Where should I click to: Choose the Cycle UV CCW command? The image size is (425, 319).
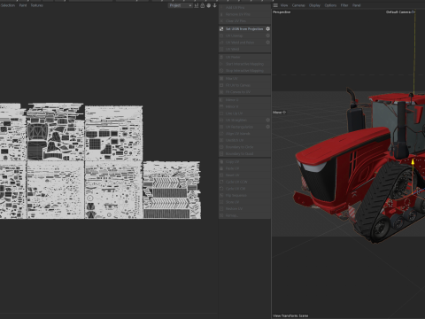(244, 182)
